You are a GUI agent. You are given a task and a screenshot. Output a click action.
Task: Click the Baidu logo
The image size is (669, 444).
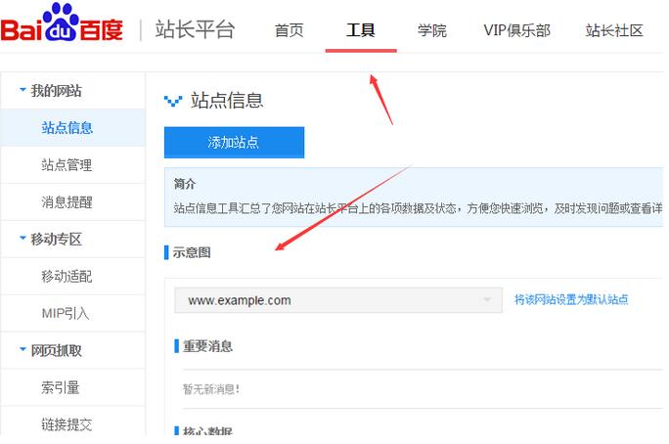pyautogui.click(x=62, y=28)
